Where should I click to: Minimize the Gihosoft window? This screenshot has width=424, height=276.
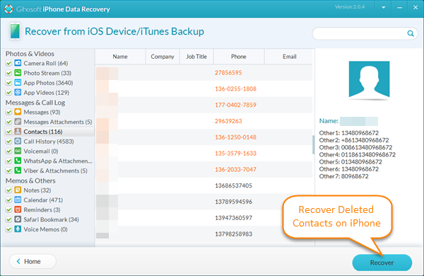coord(399,8)
